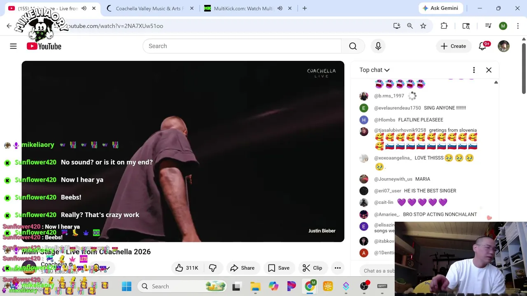Viewport: 527px width, 296px height.
Task: Open the YouTube Create menu
Action: 453,46
